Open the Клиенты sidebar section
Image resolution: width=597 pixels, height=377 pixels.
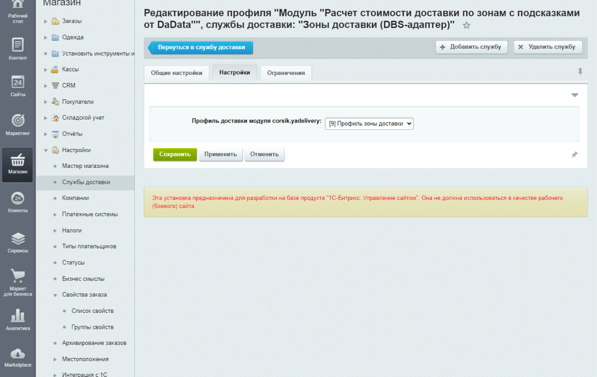pyautogui.click(x=17, y=201)
